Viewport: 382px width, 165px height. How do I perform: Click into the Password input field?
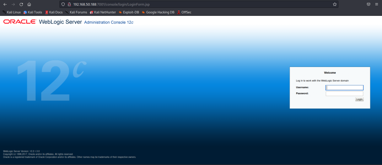pos(344,94)
